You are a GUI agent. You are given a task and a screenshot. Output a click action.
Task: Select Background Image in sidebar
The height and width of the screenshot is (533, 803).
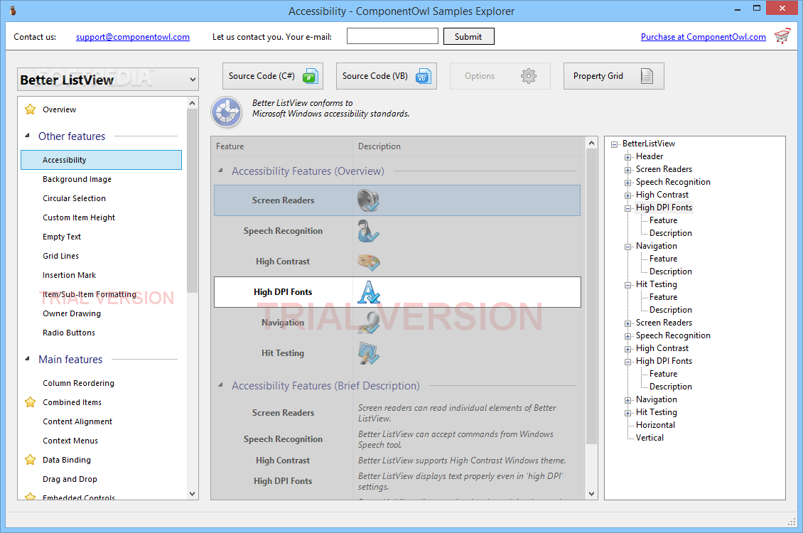(77, 179)
